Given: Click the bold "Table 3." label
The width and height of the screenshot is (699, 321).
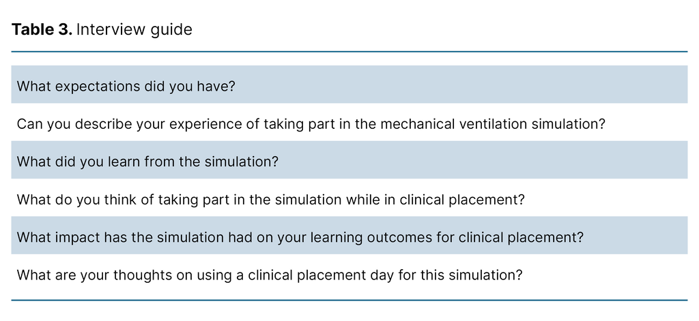Looking at the screenshot, I should 42,29.
